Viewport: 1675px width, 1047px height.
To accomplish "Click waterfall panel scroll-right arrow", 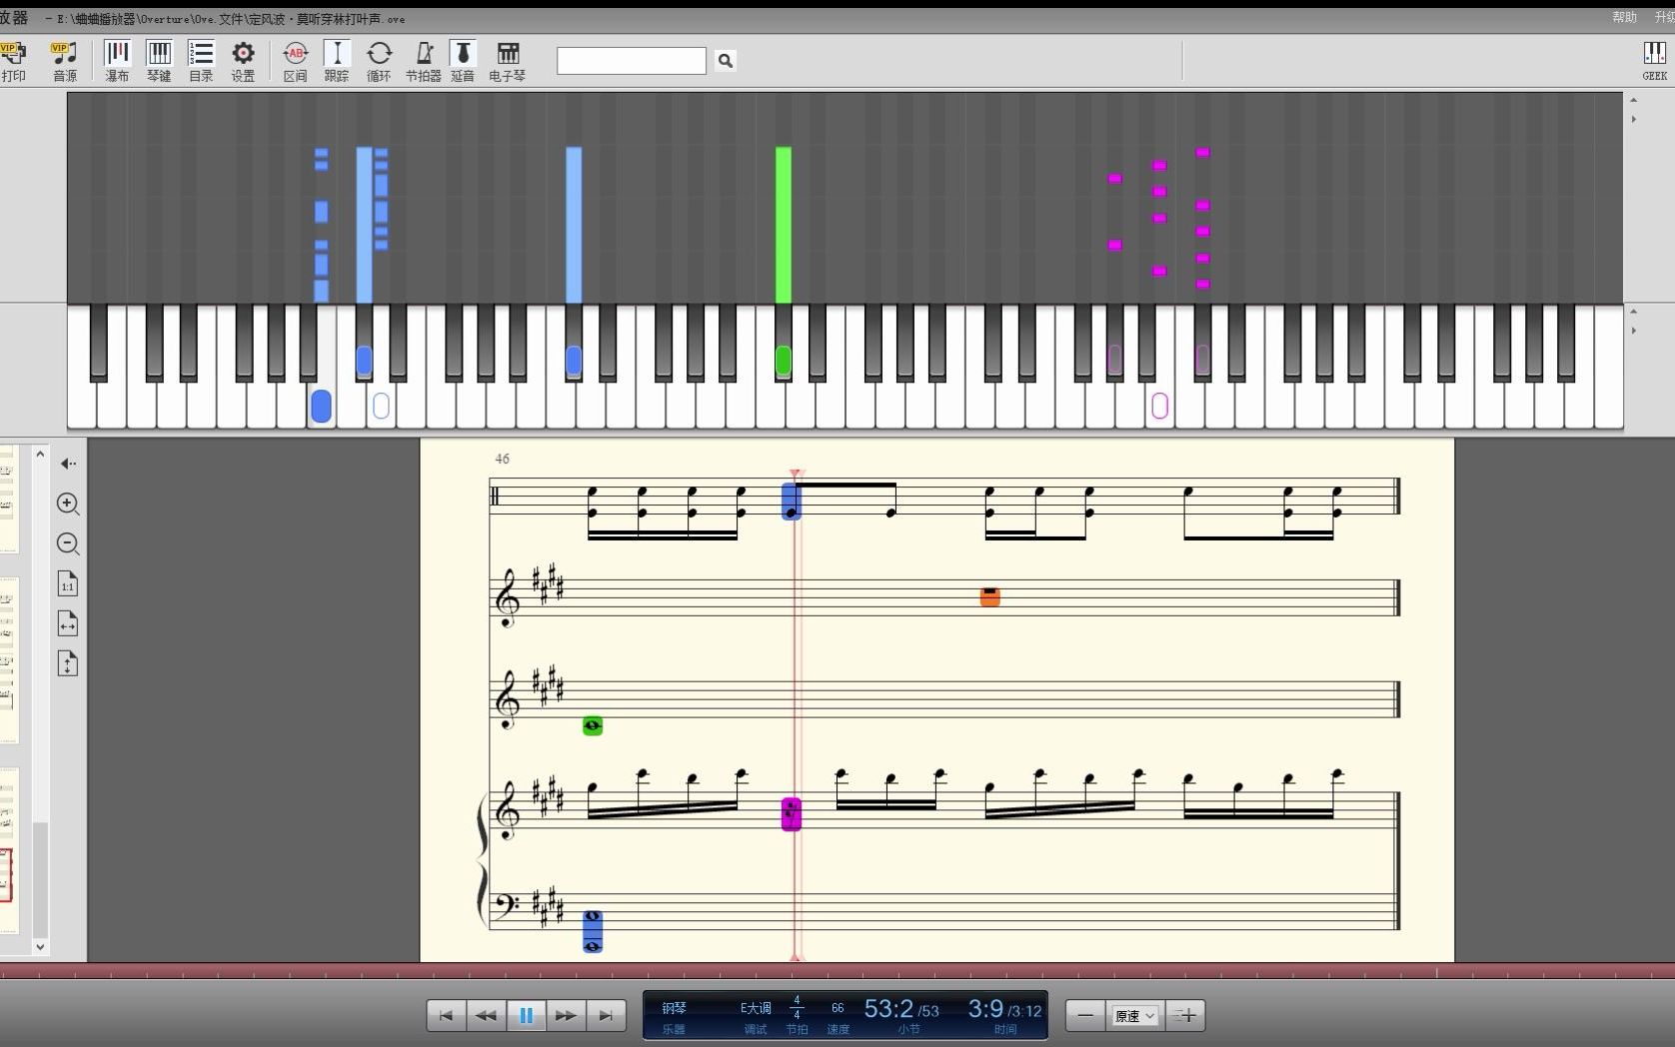I will point(1634,119).
